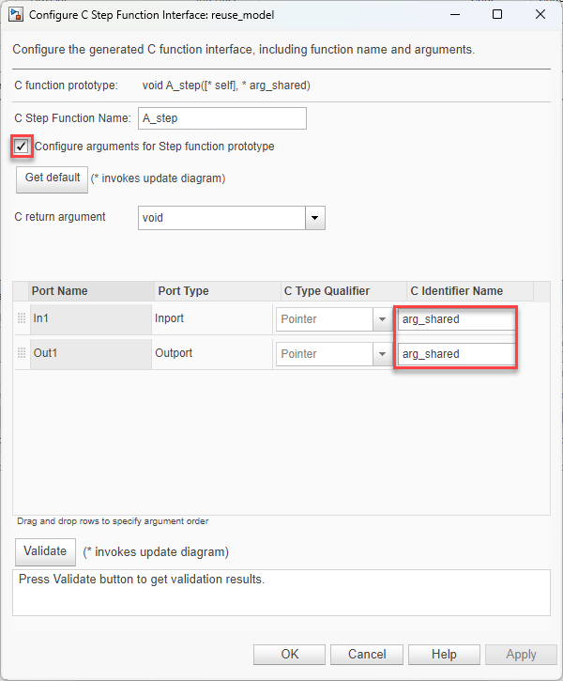Expand C Type Qualifier dropdown for Out1
This screenshot has width=563, height=681.
pyautogui.click(x=382, y=354)
